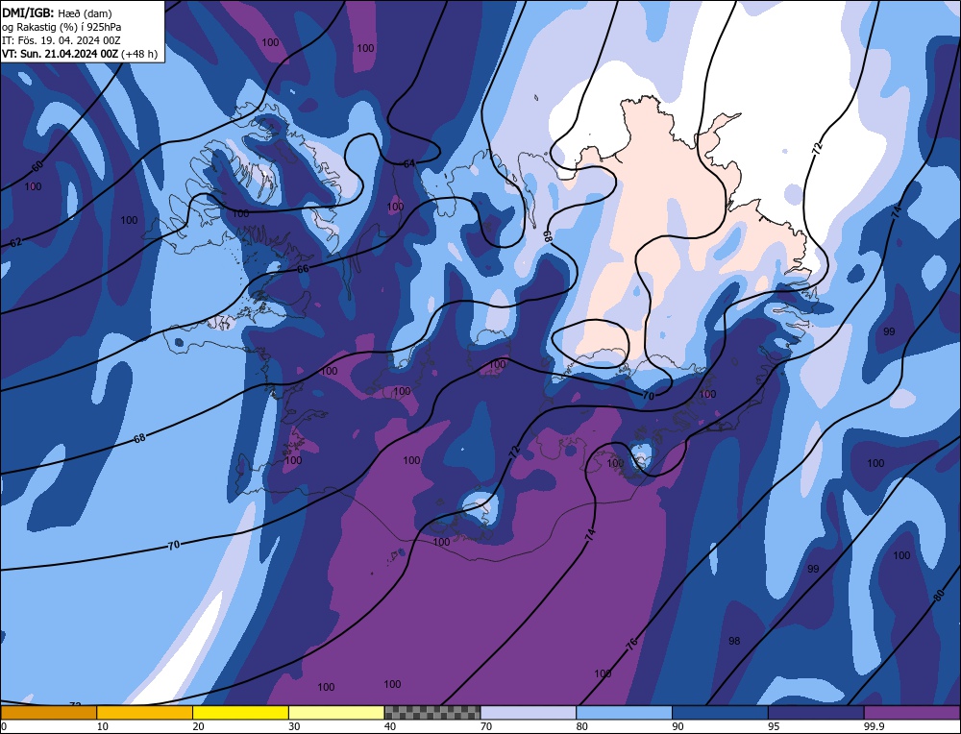This screenshot has height=734, width=961.
Task: Click the dark navy 95–99.9 legend swatch
Action: (816, 712)
